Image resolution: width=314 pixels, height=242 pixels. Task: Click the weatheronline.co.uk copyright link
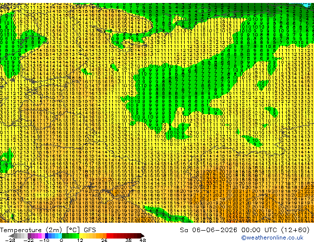(x=272, y=238)
